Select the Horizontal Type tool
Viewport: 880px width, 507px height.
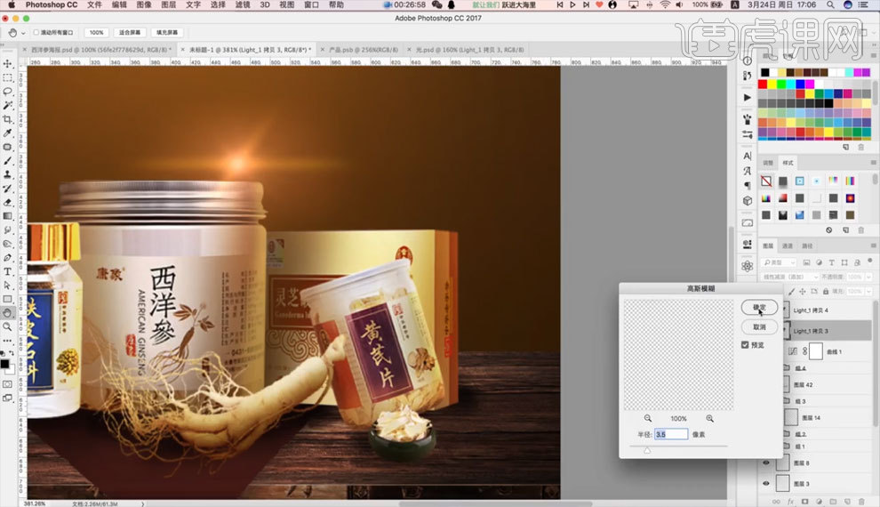8,271
